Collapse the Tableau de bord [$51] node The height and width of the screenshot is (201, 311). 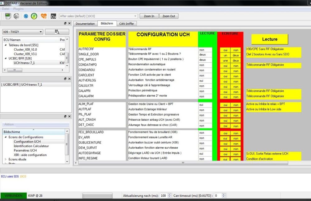(6, 45)
